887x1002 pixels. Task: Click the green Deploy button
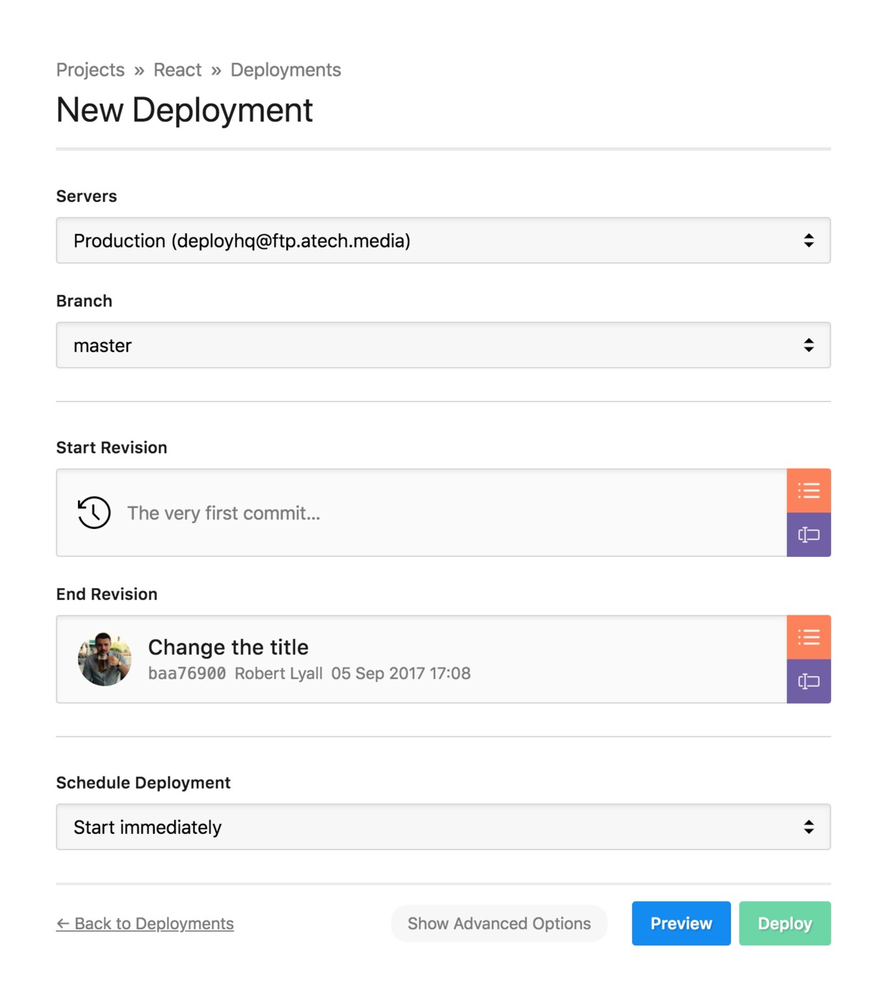[785, 923]
